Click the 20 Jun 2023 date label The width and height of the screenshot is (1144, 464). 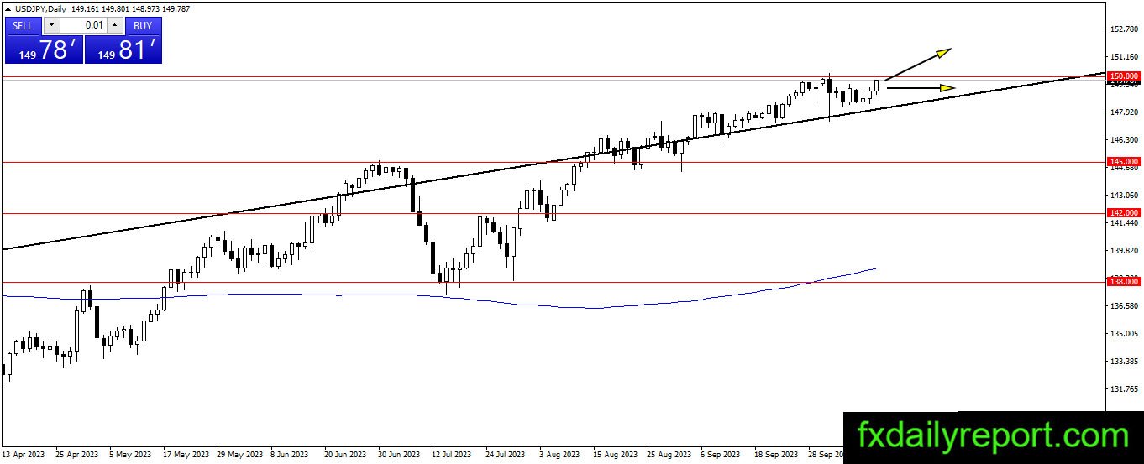click(x=345, y=455)
